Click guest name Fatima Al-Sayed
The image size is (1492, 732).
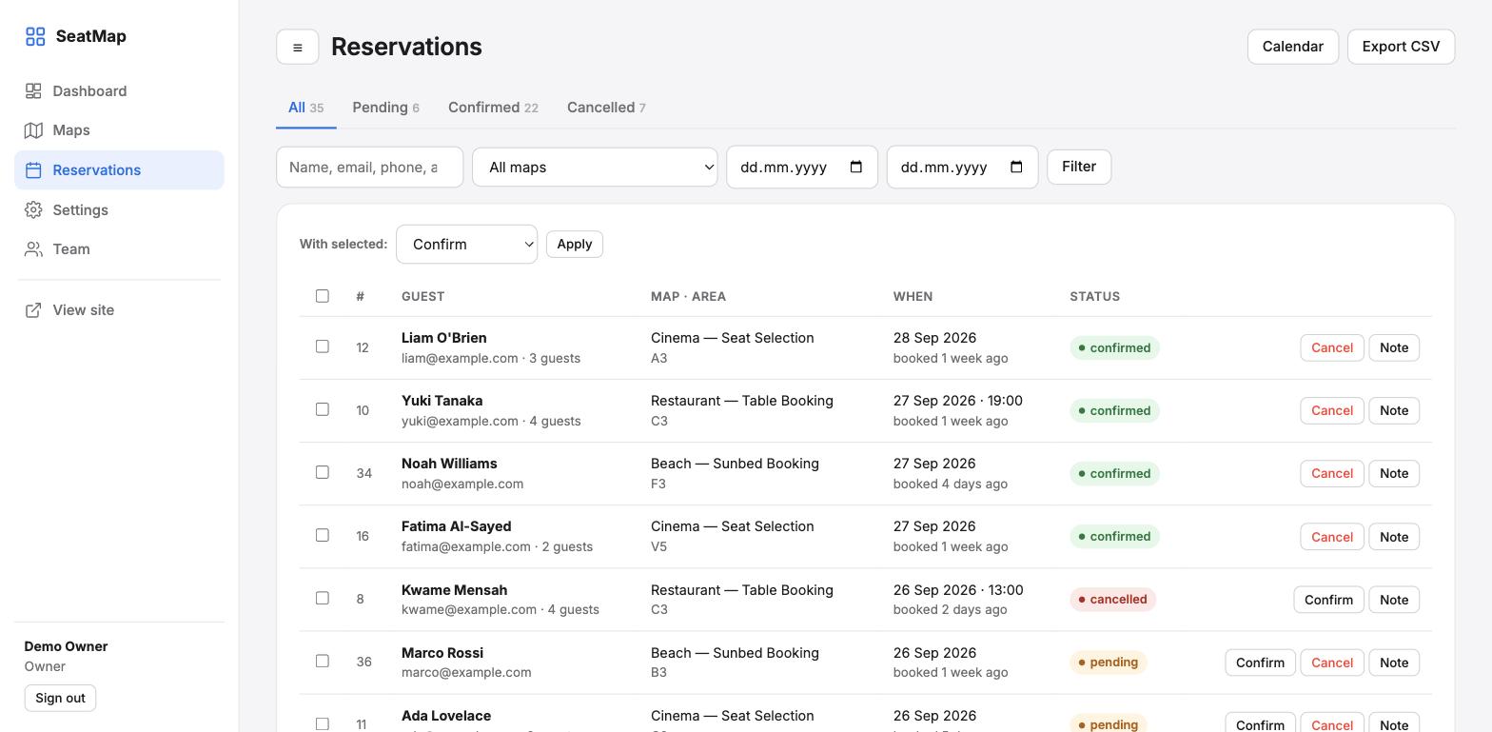point(456,526)
